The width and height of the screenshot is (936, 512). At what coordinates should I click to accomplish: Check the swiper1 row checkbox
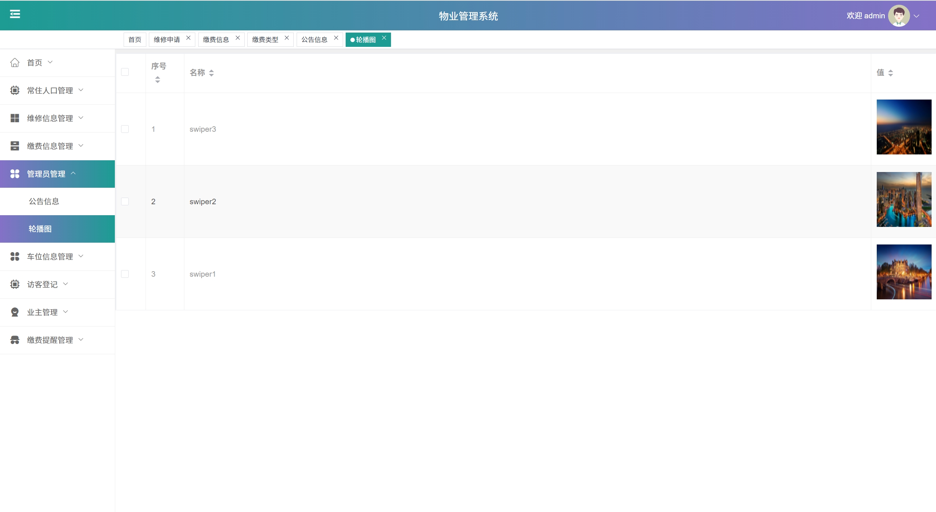coord(125,274)
